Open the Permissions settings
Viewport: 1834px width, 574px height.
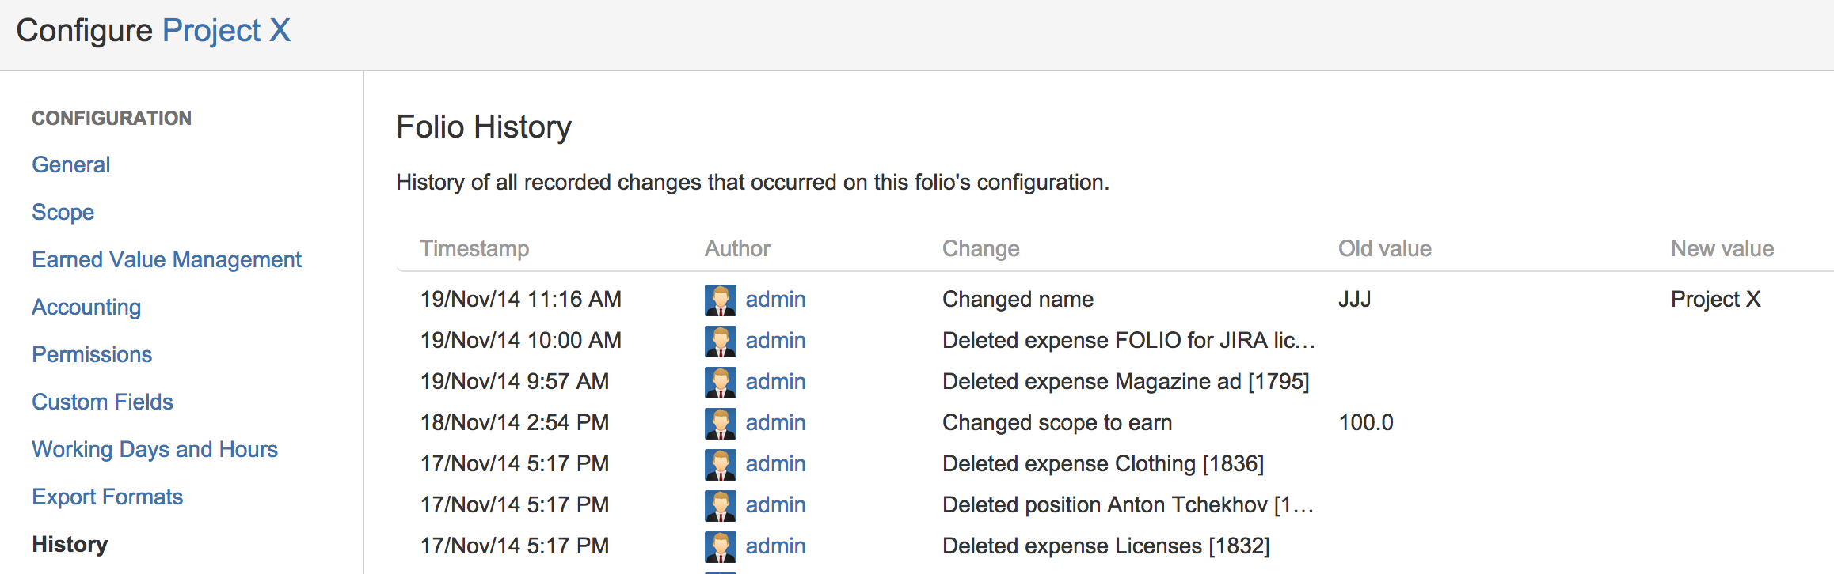coord(92,354)
